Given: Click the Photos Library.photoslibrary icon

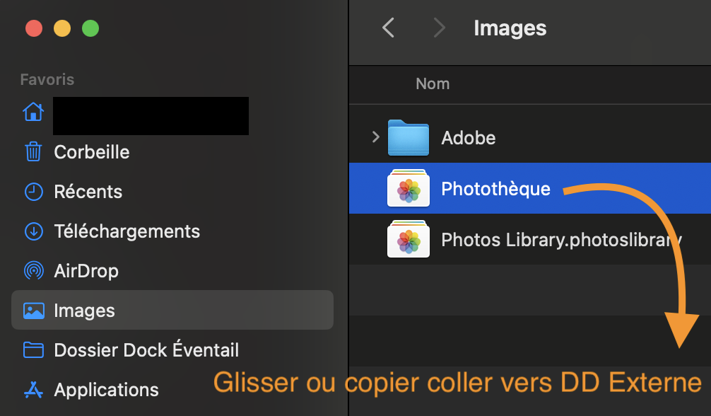Looking at the screenshot, I should 409,239.
